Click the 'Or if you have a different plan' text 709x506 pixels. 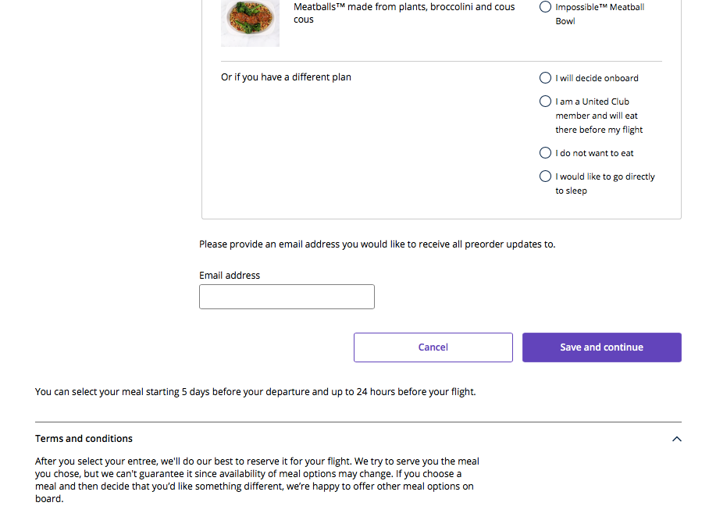tap(286, 77)
